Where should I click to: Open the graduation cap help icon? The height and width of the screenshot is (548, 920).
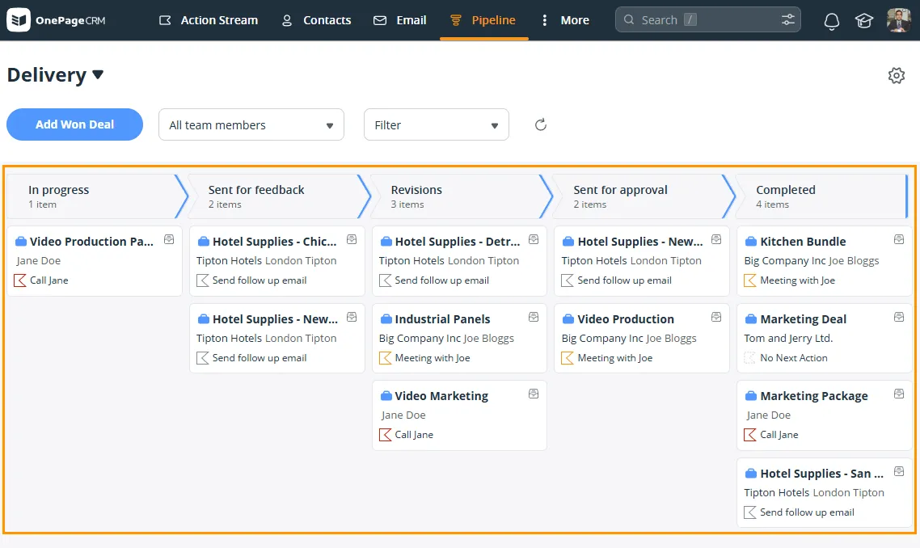point(863,20)
